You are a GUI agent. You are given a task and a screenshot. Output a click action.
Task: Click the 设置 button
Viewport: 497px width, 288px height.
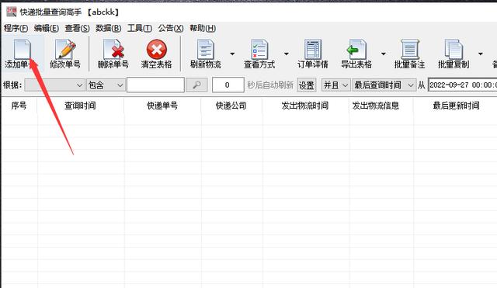307,85
